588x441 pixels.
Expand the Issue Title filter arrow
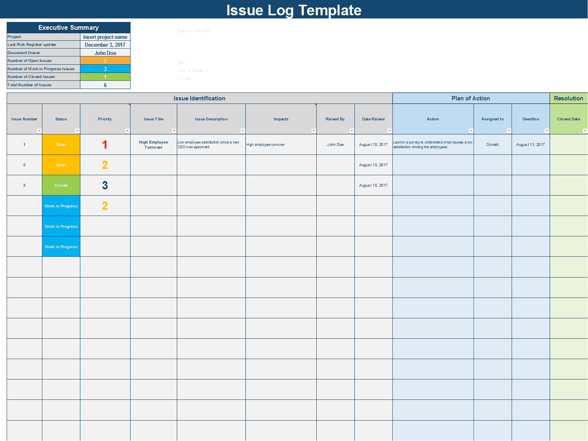coord(174,131)
